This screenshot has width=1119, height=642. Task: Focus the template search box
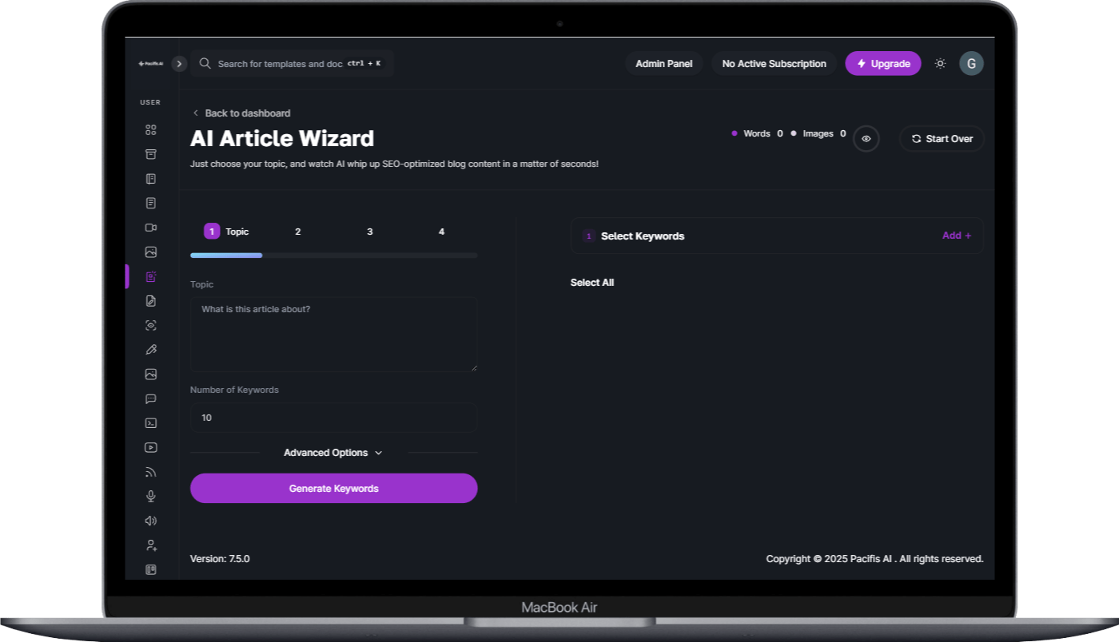point(293,64)
